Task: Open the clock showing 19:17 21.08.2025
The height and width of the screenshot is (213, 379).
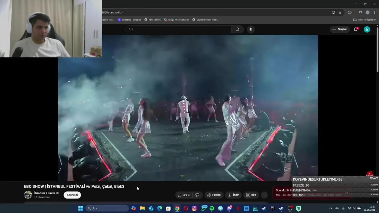Action: click(370, 208)
